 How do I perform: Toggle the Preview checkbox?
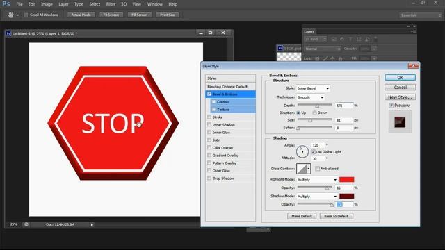(x=391, y=106)
